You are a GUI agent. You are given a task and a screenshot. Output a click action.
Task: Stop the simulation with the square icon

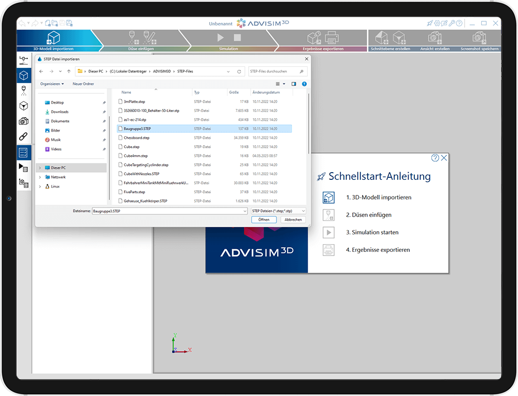[237, 37]
